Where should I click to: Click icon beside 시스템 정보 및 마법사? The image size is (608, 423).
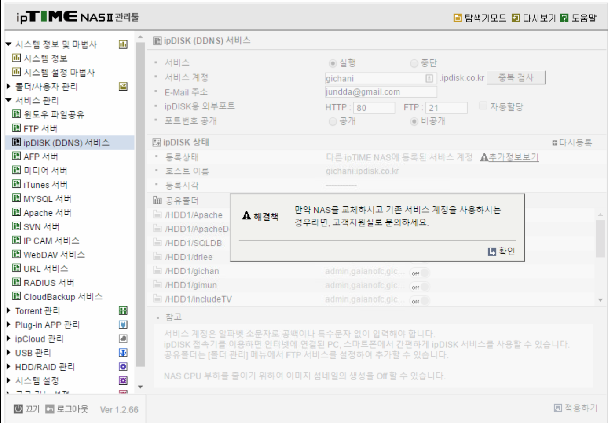123,44
